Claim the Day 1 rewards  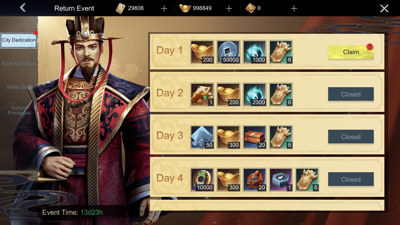pos(351,52)
